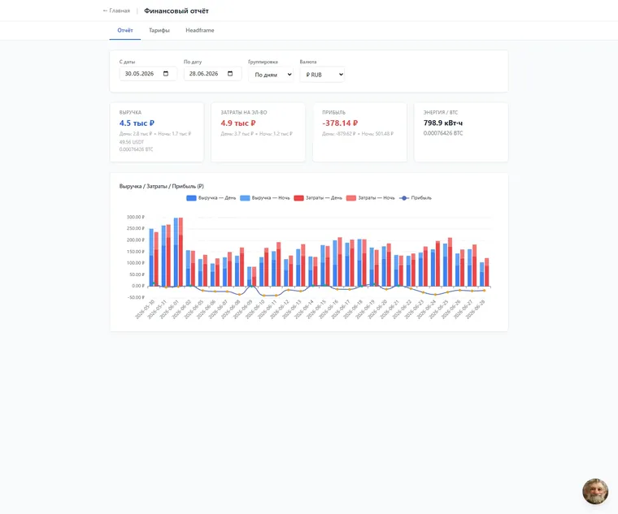Select the energy value 798.9 кВт·ч

click(443, 123)
